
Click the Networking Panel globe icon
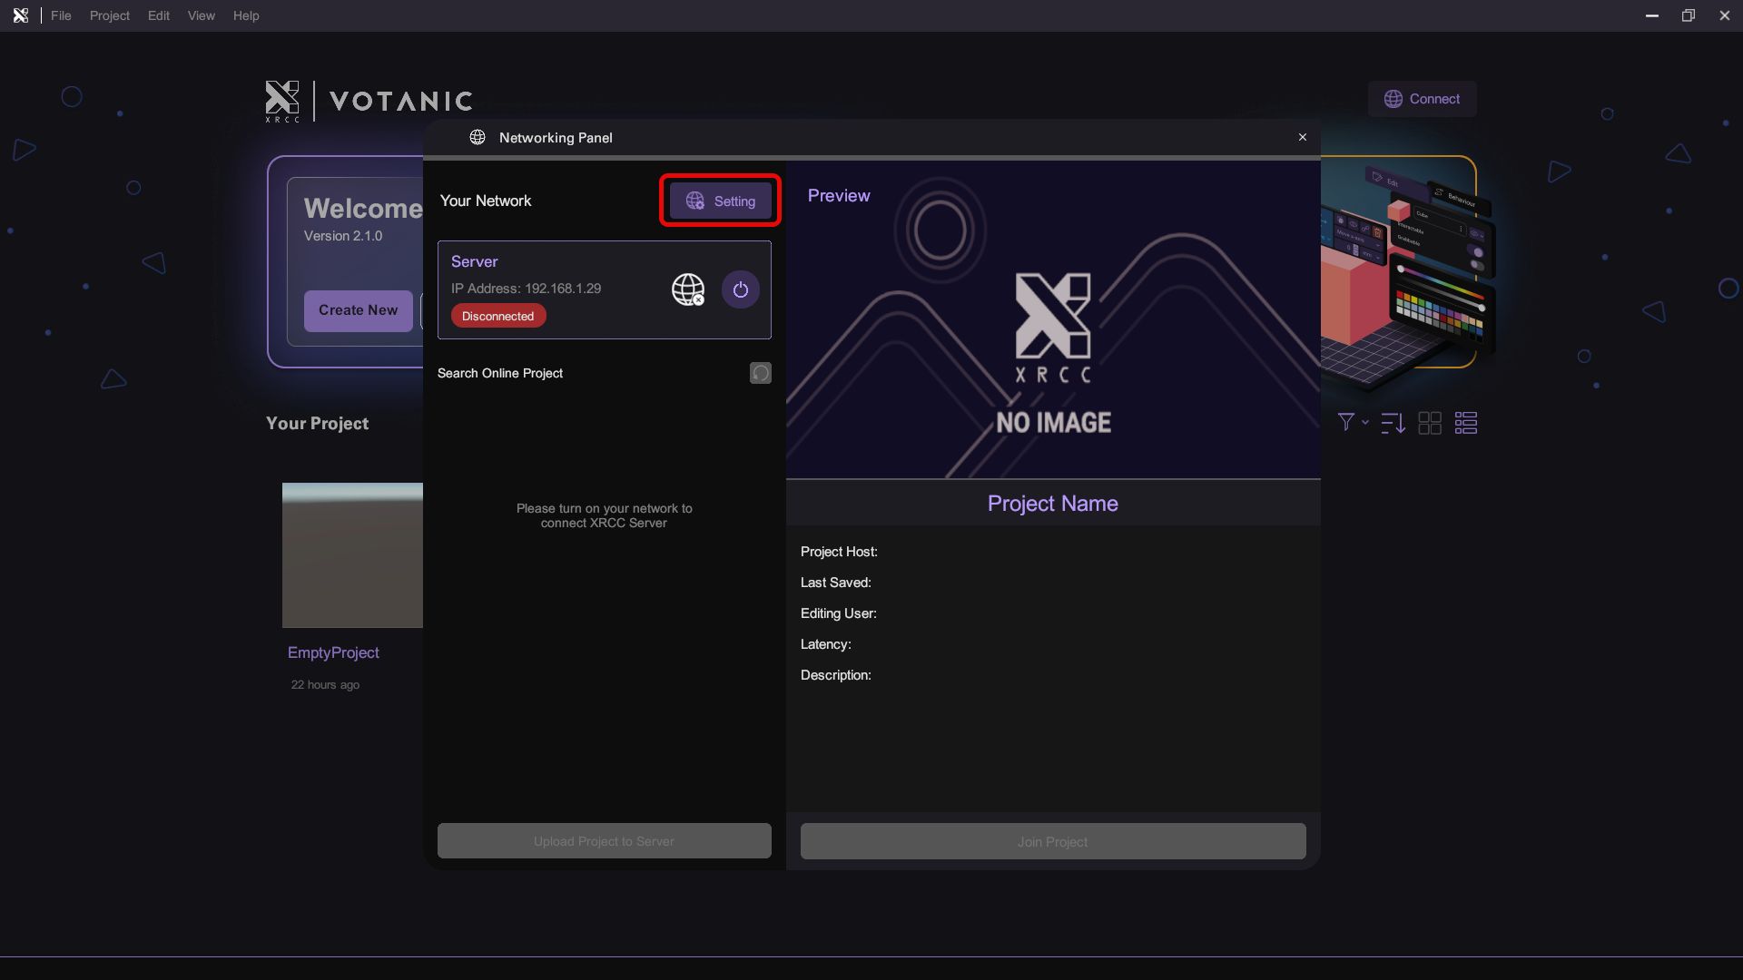pos(477,137)
